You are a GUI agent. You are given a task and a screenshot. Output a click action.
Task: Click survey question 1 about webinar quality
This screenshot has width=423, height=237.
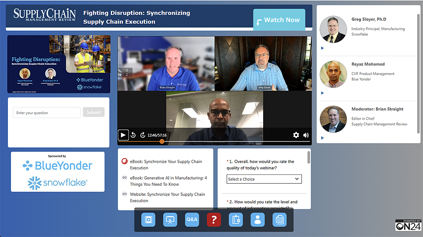[260, 165]
